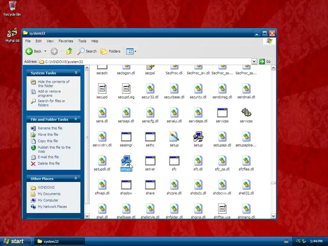328x246 pixels.
Task: Select the sensapi.dll file
Action: click(126, 115)
